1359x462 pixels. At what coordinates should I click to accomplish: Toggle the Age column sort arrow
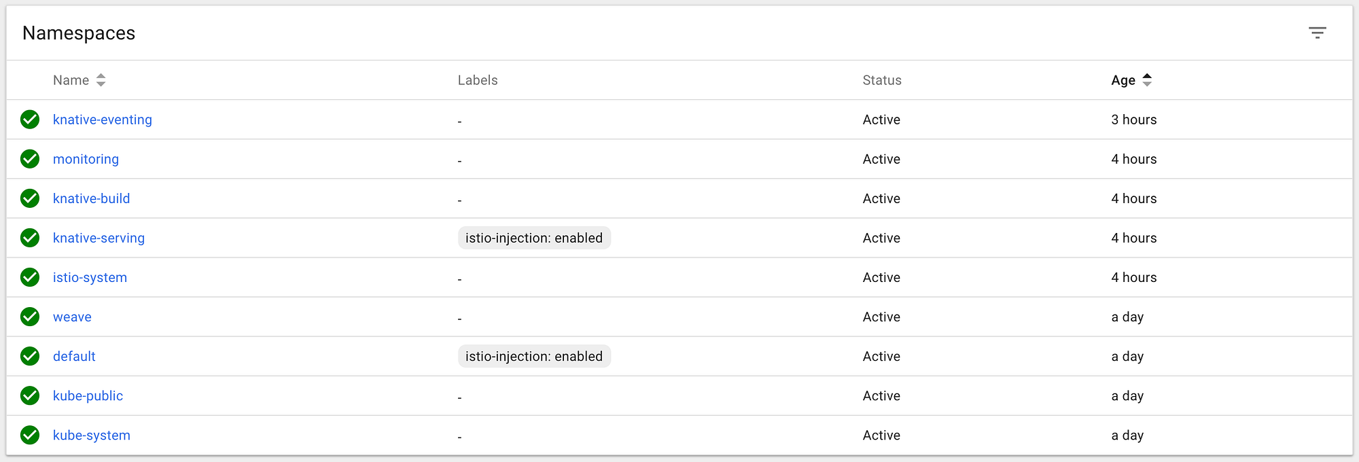pyautogui.click(x=1147, y=80)
